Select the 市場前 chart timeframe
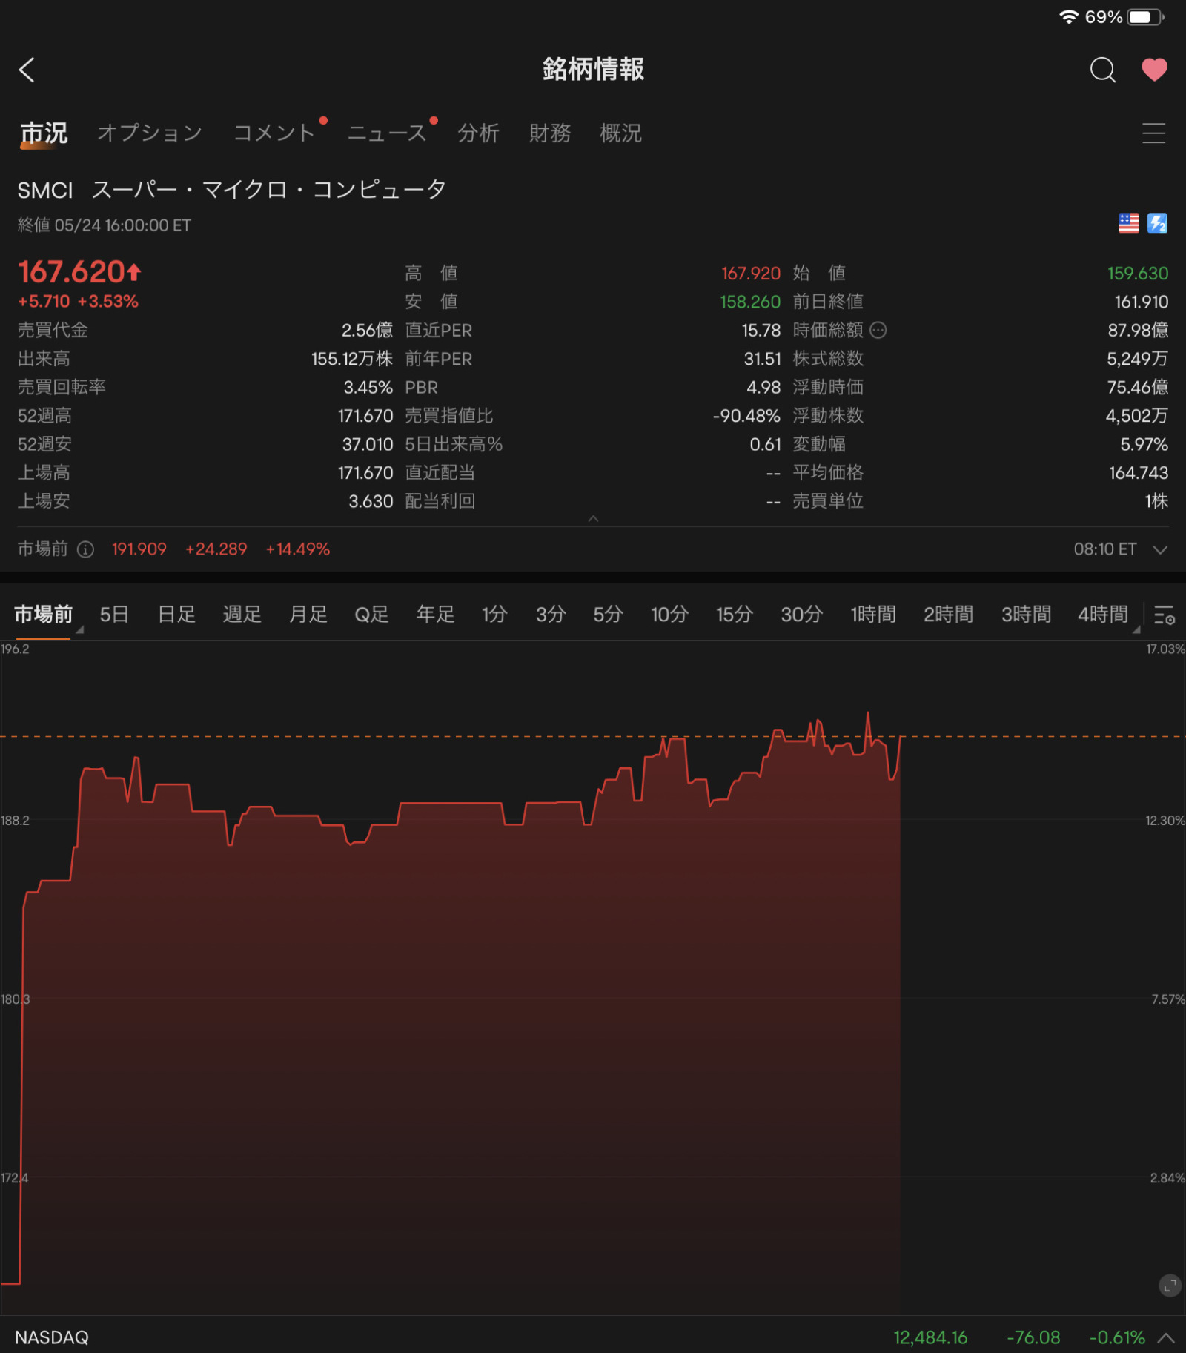This screenshot has width=1186, height=1353. point(44,615)
